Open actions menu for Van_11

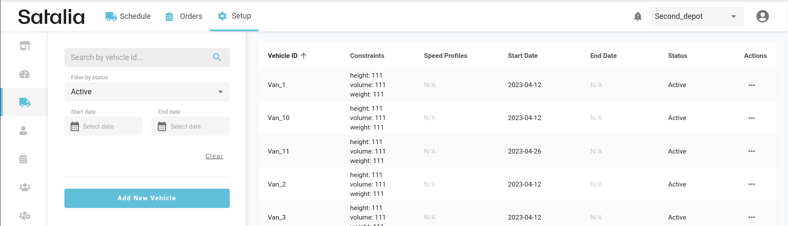coord(751,151)
